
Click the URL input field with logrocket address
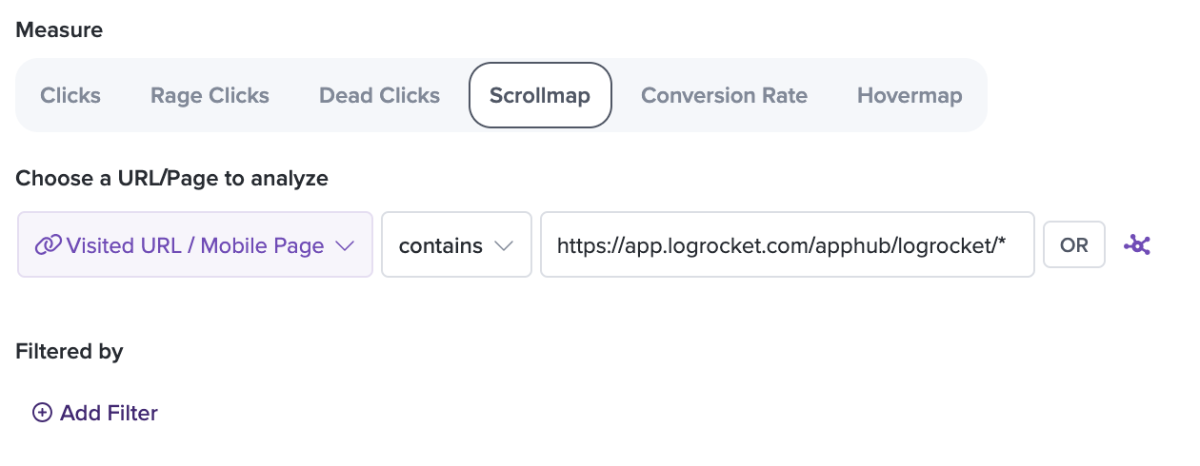pos(788,244)
